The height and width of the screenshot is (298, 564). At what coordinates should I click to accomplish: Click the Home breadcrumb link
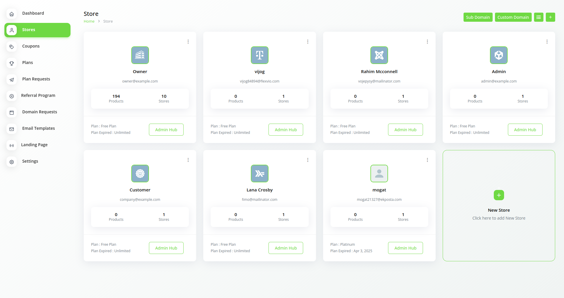(x=89, y=21)
